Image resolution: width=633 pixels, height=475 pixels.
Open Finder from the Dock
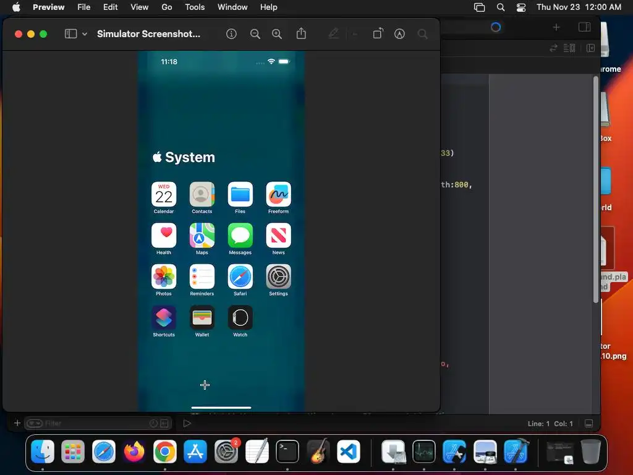(43, 451)
